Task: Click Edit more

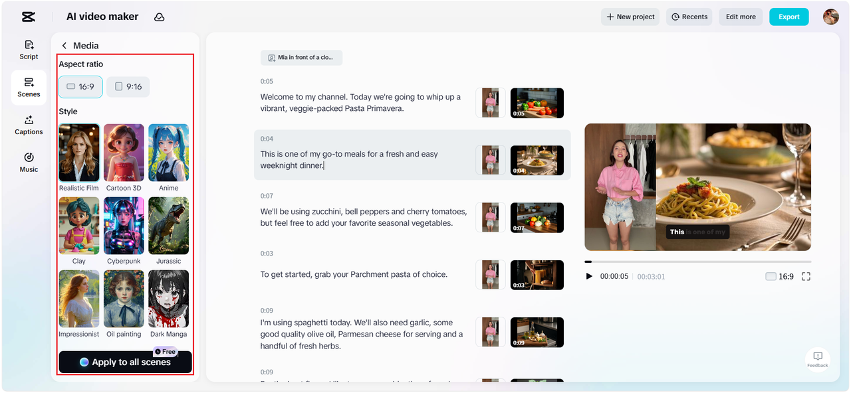Action: (x=741, y=17)
